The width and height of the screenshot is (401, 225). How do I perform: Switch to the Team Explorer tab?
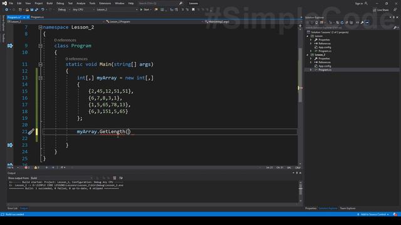[x=348, y=208]
